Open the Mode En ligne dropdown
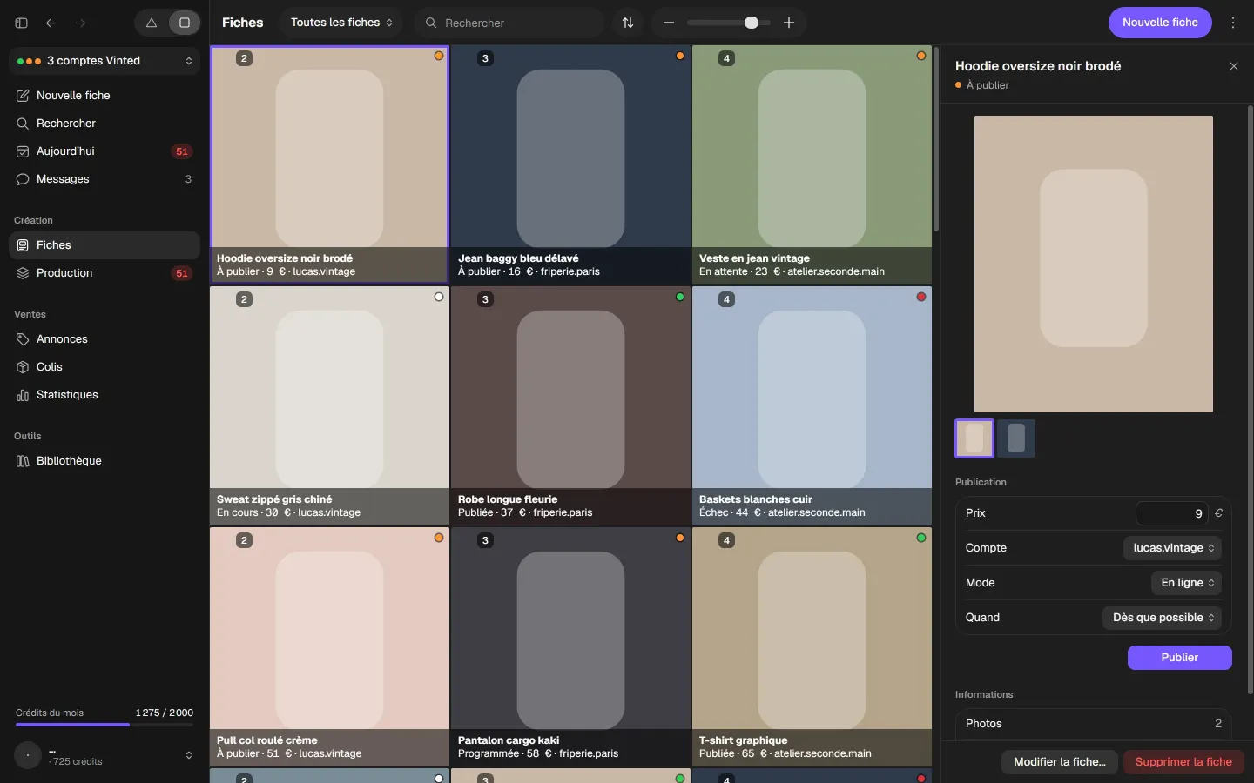The height and width of the screenshot is (783, 1254). coord(1186,583)
